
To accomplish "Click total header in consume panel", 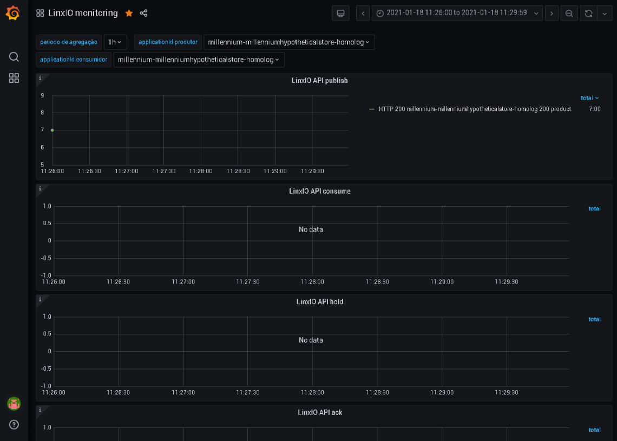I will (x=594, y=208).
